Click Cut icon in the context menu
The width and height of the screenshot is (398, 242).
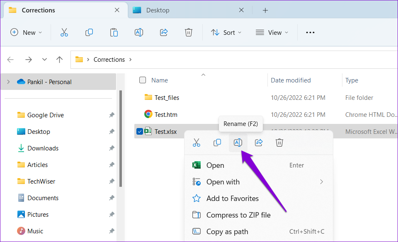197,143
